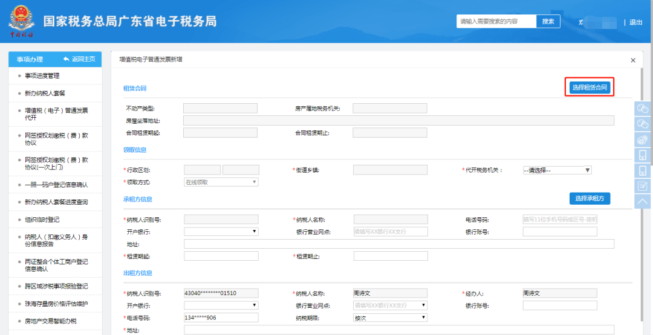This screenshot has height=335, width=653.
Task: Open the lessor's 银行营业网点 dropdown
Action: [390, 305]
